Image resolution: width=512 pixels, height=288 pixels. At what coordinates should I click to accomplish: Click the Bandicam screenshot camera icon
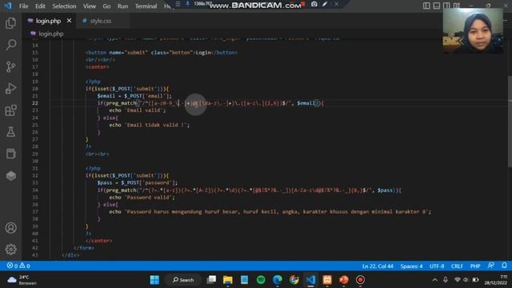[x=314, y=4]
